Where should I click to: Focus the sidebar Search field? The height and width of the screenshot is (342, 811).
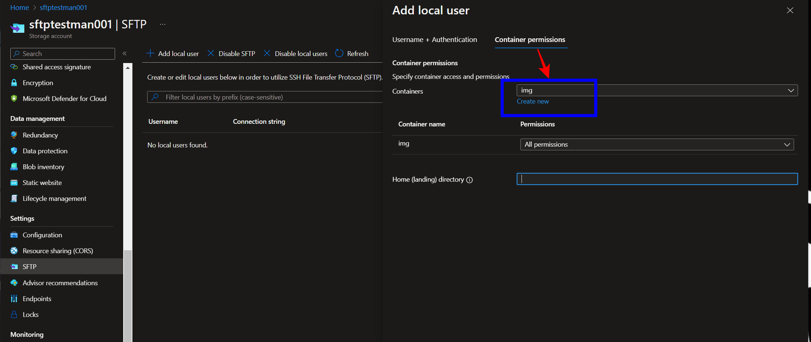pyautogui.click(x=63, y=53)
